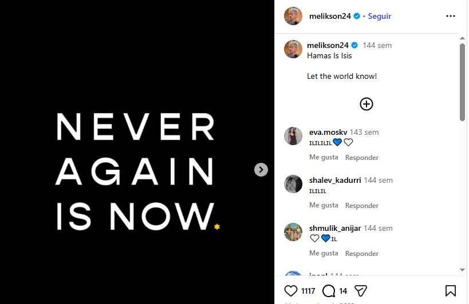Click comments scrollbar up arrow
This screenshot has width=469, height=304.
[462, 38]
